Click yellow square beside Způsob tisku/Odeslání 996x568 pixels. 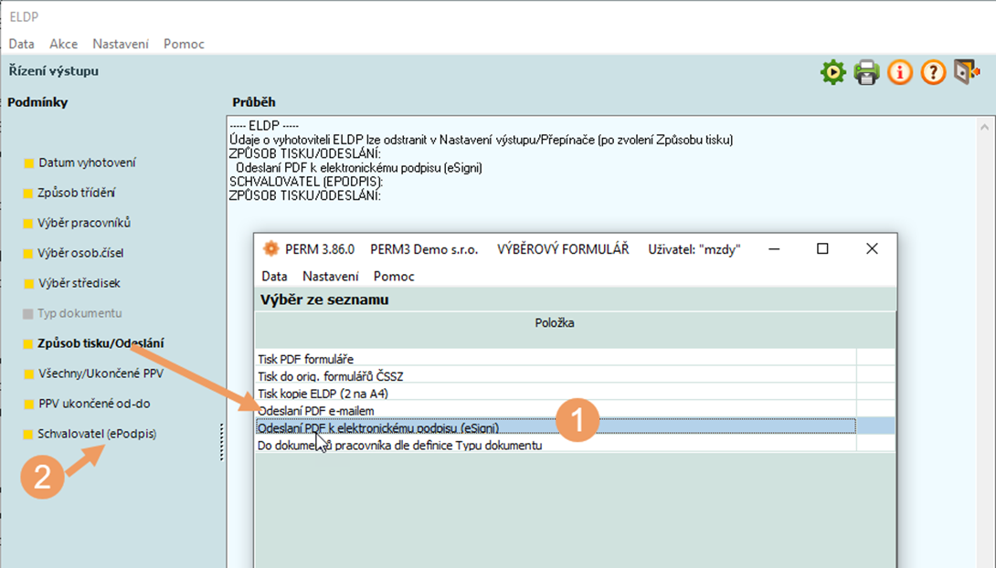[x=28, y=344]
